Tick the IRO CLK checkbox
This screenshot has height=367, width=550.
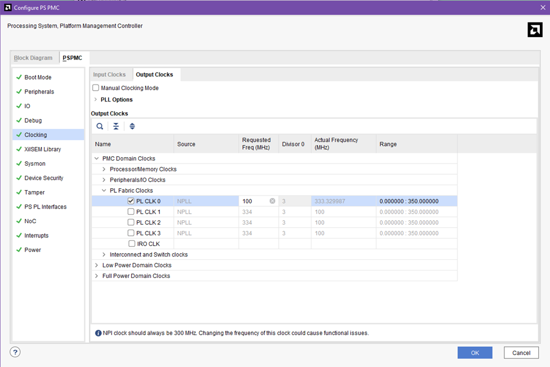click(x=132, y=244)
